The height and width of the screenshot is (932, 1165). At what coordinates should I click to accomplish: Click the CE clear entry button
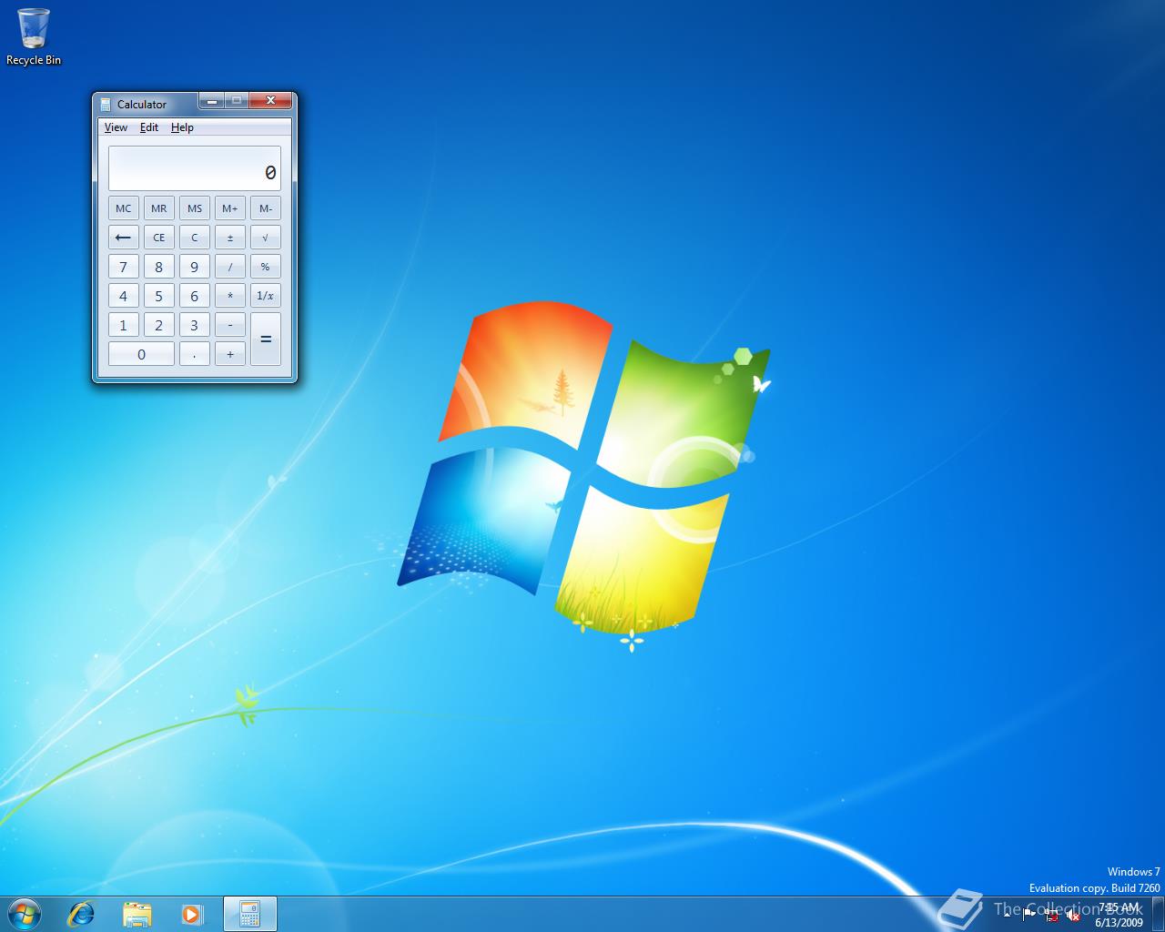158,238
